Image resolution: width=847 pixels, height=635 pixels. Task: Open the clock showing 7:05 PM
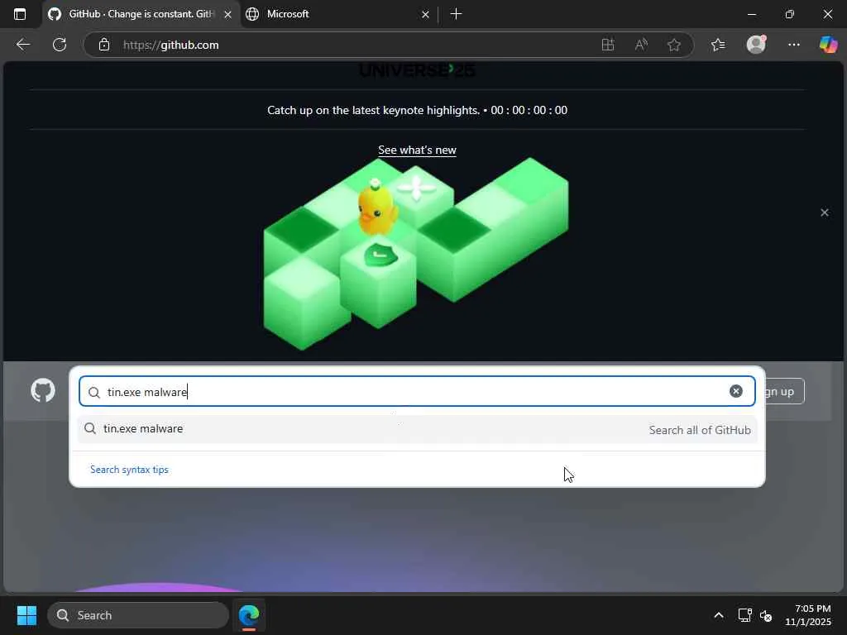808,615
